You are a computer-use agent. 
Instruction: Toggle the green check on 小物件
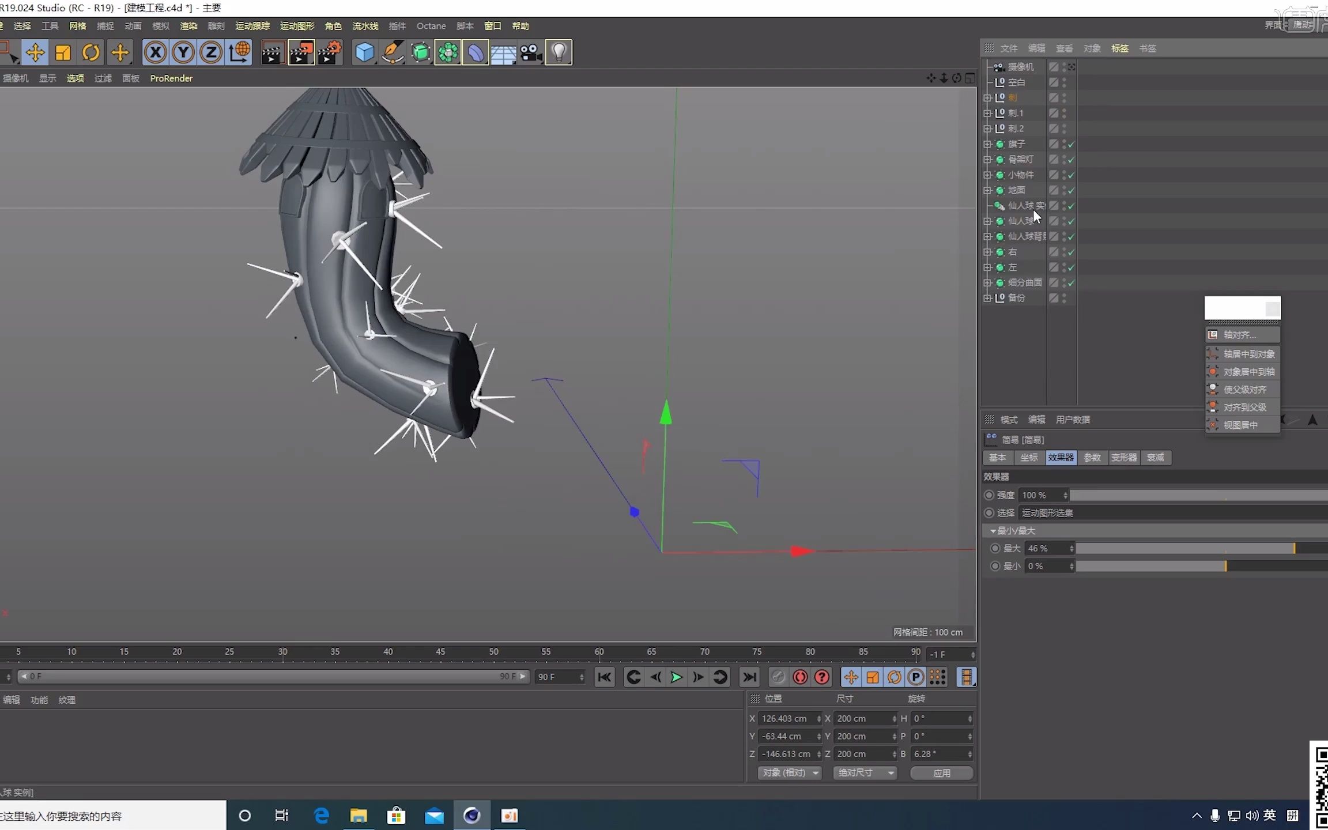1072,175
